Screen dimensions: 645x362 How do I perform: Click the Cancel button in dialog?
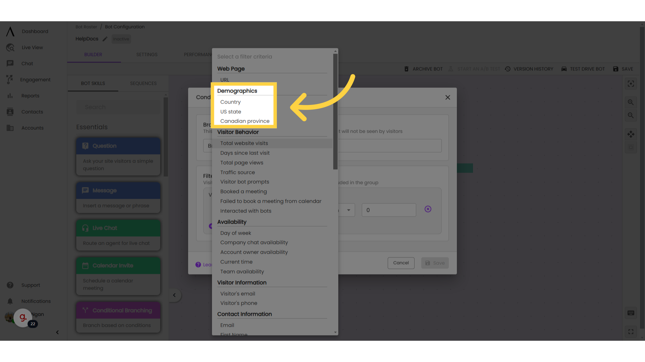[400, 262]
